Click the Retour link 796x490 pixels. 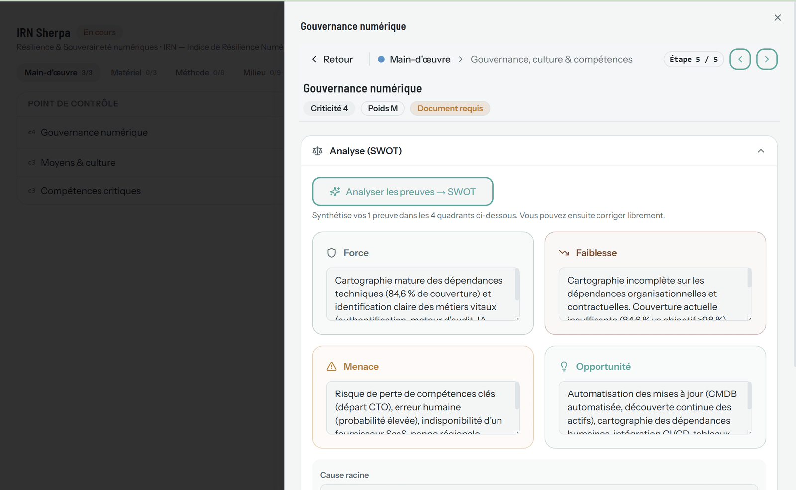point(332,59)
